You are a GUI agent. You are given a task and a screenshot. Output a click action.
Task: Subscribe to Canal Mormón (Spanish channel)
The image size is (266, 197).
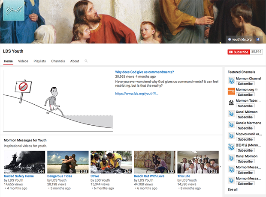point(245,162)
